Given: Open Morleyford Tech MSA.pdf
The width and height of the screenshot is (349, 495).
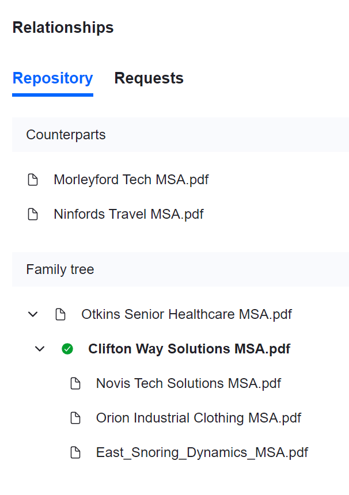Looking at the screenshot, I should coord(131,180).
